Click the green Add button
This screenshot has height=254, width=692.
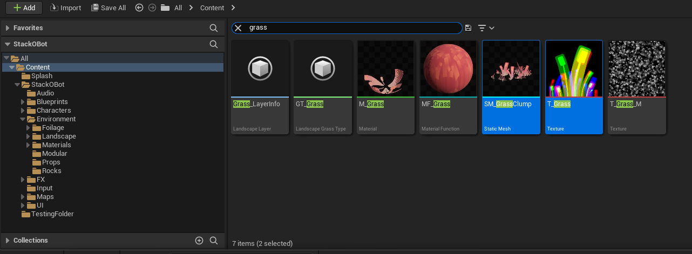click(x=24, y=8)
